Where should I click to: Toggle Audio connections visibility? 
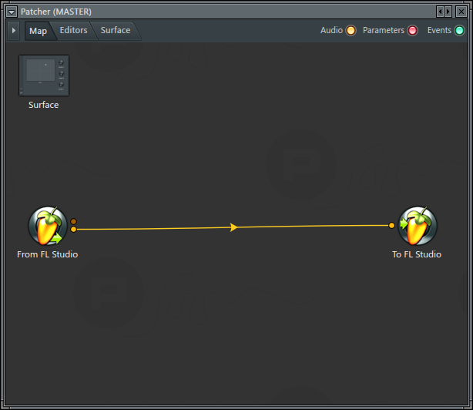click(x=351, y=31)
